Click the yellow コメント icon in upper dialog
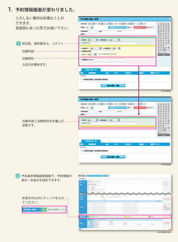This screenshot has width=178, height=242. (89, 43)
